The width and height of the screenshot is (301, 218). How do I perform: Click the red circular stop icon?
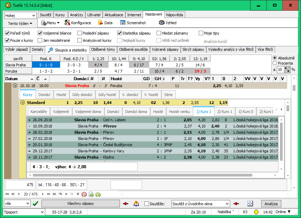(x=84, y=195)
